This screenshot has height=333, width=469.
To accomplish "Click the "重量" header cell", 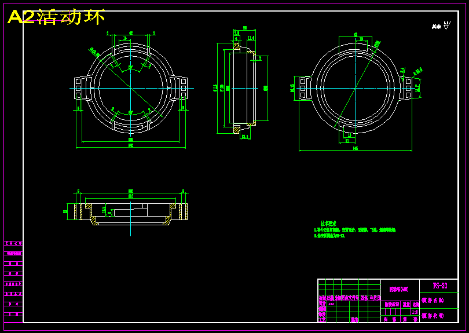I will coord(406,305).
